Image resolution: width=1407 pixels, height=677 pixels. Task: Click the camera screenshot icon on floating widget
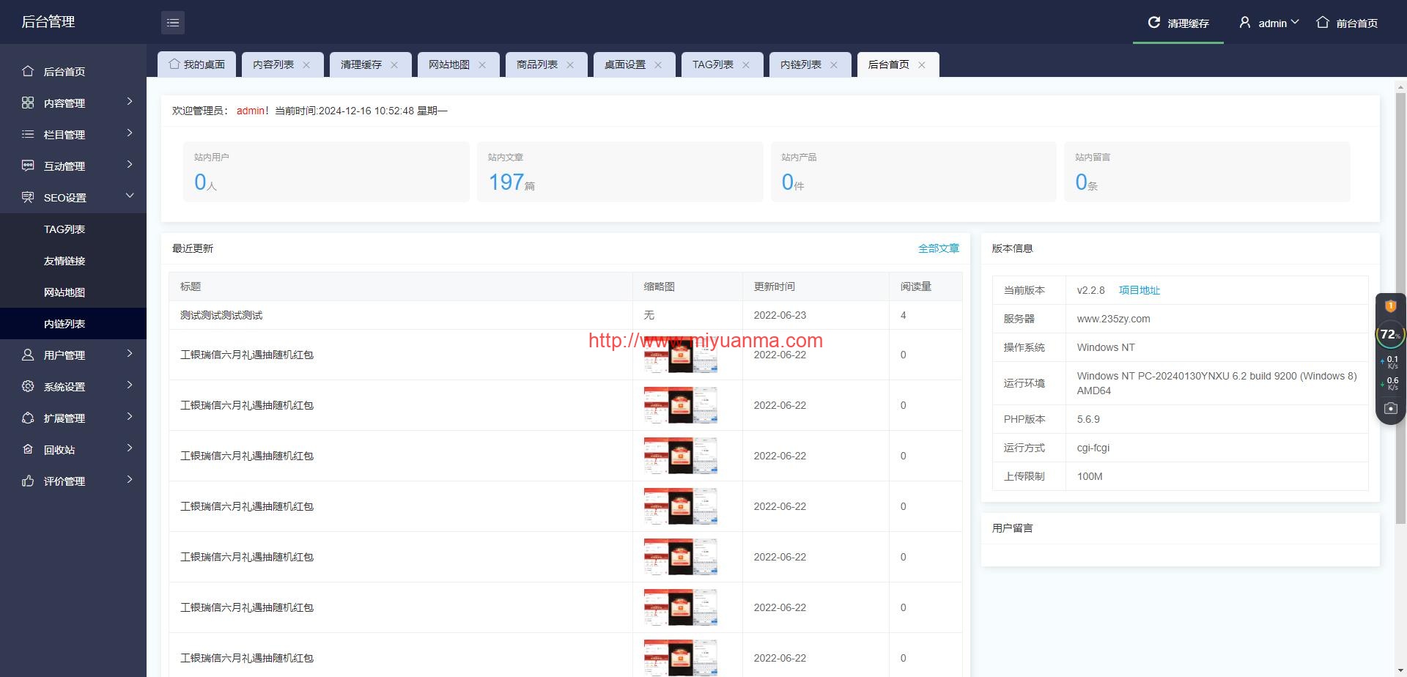pos(1390,408)
